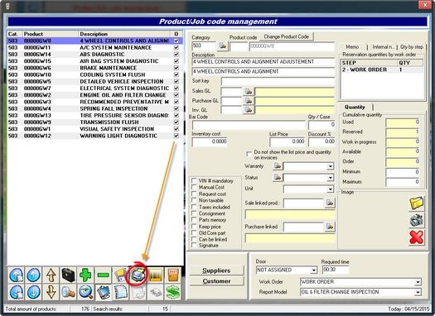Toggle Do not show list price checkbox
The height and width of the screenshot is (316, 435).
coord(249,153)
